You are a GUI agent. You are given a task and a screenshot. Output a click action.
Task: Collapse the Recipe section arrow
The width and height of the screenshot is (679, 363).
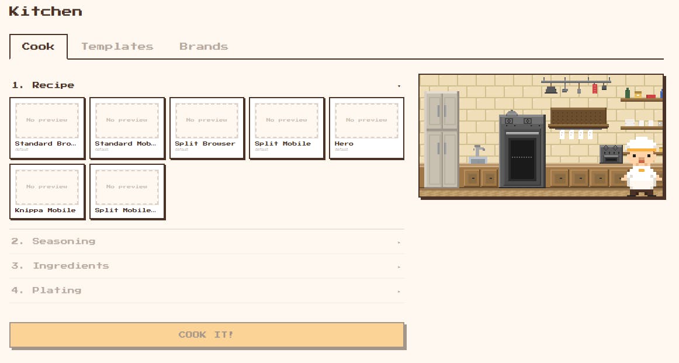[399, 86]
